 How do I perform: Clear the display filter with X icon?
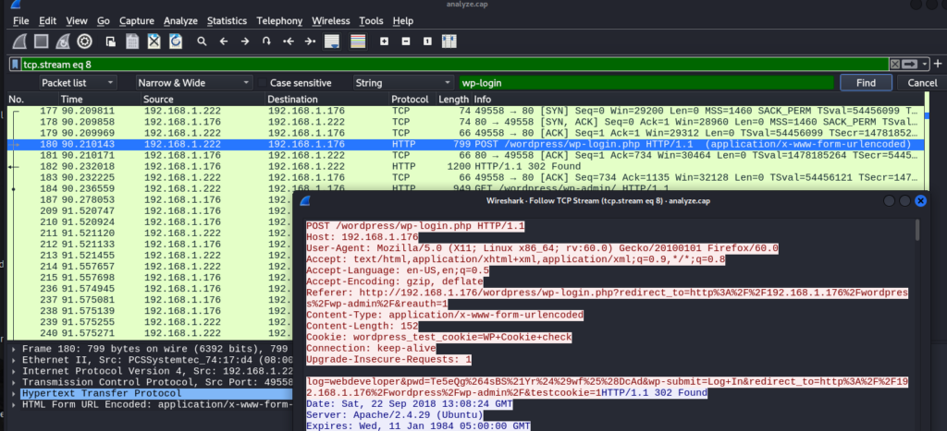[895, 64]
